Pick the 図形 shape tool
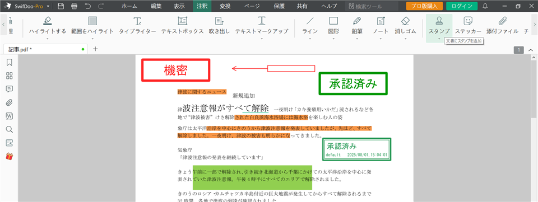This screenshot has width=538, height=202. pos(333,26)
